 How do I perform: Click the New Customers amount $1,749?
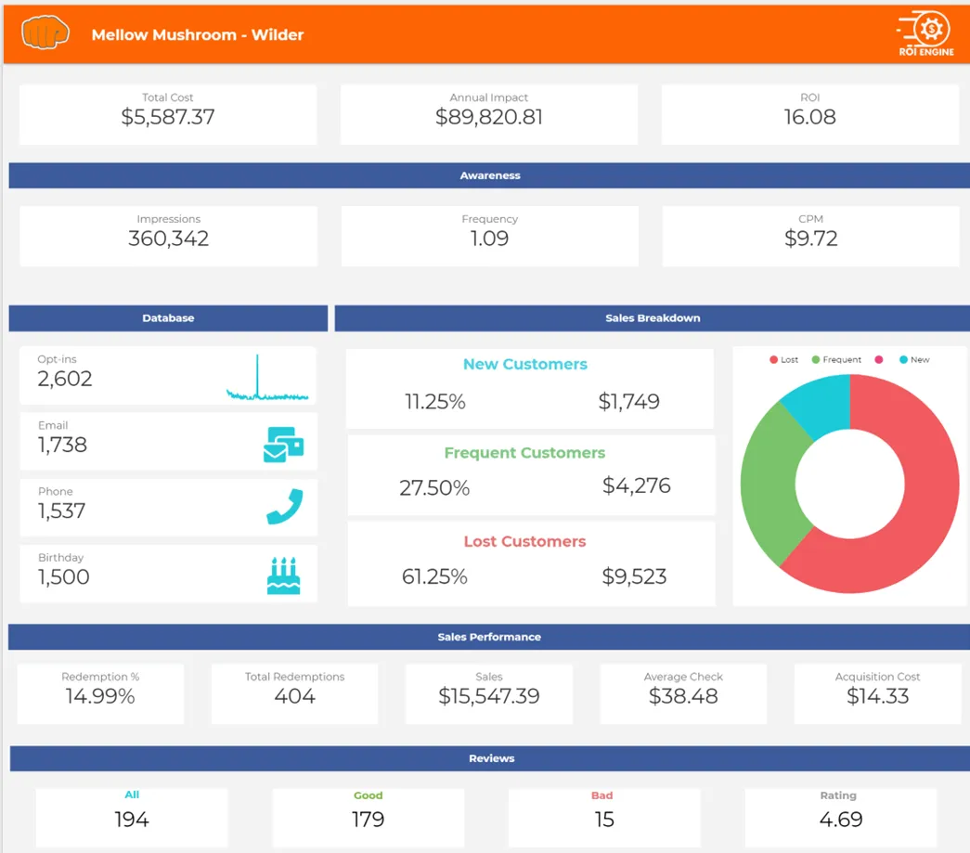pyautogui.click(x=628, y=402)
